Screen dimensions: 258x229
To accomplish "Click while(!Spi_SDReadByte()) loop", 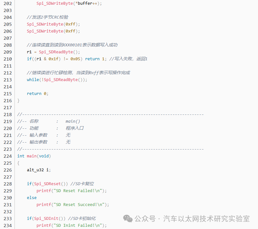I will coord(57,80).
